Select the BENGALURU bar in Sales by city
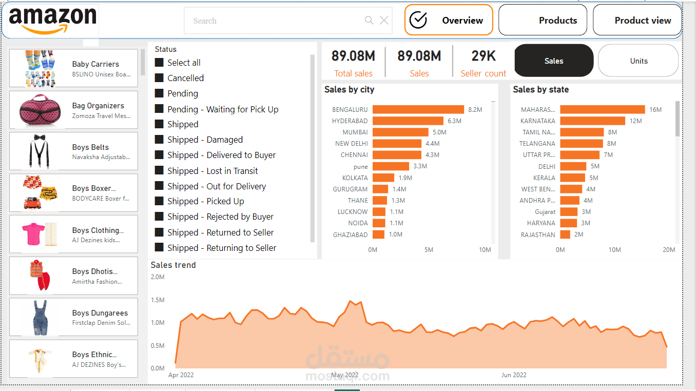 (418, 109)
